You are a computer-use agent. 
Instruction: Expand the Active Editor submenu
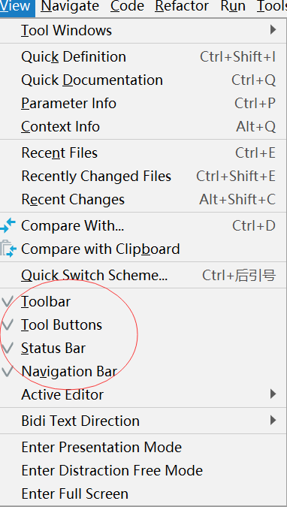click(x=143, y=394)
